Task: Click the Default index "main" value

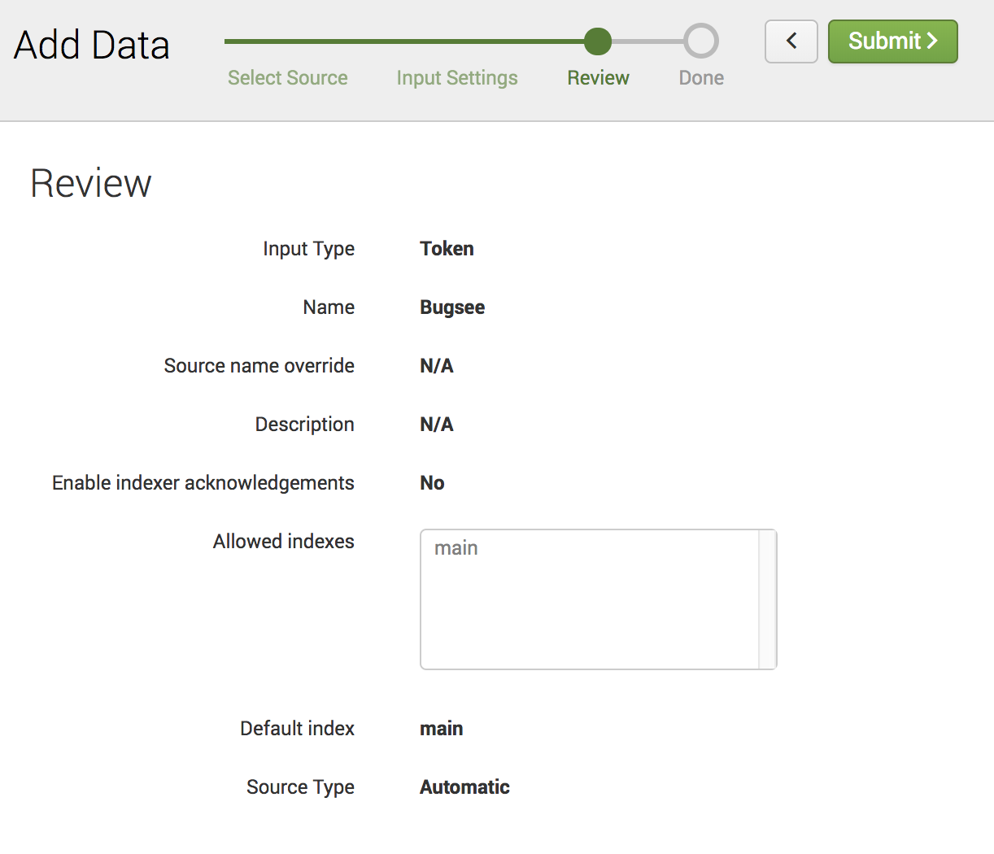Action: (x=441, y=729)
